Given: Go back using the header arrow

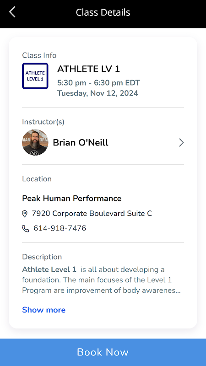Looking at the screenshot, I should pyautogui.click(x=12, y=12).
